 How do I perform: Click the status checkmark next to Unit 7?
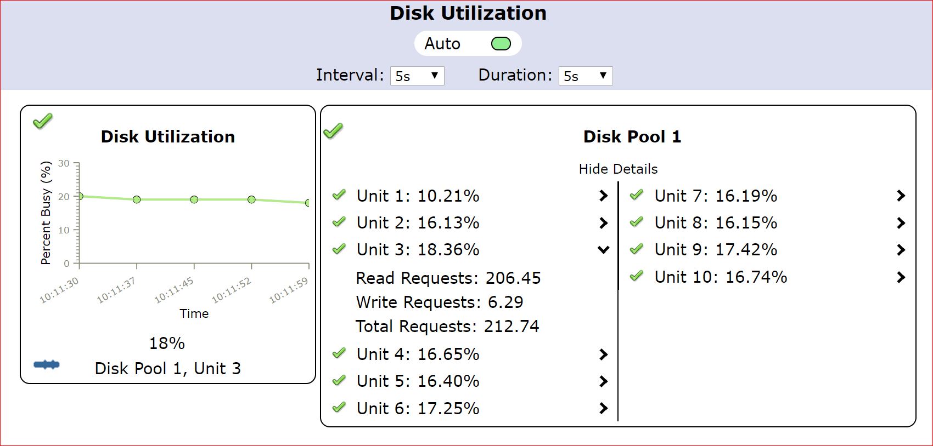tap(637, 195)
